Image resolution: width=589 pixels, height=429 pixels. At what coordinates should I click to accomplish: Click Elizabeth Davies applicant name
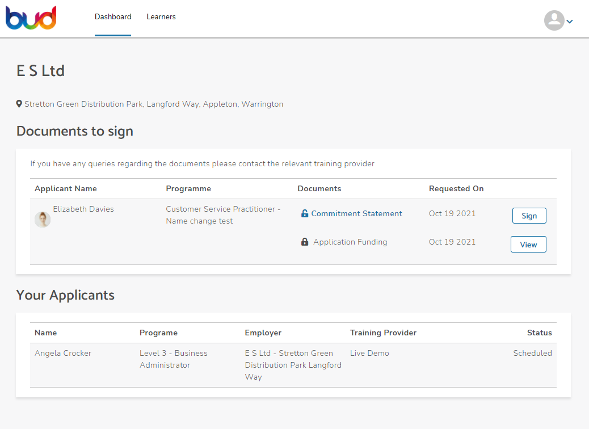click(83, 209)
